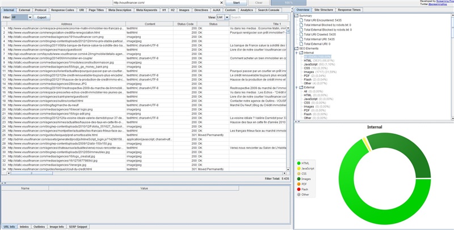Image resolution: width=454 pixels, height=230 pixels.
Task: Click the Title 1 column header
Action: [x=277, y=24]
